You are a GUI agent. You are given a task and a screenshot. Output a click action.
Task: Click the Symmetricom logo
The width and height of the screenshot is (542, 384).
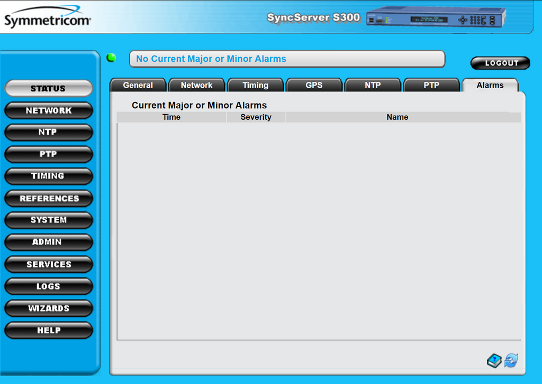(x=48, y=18)
